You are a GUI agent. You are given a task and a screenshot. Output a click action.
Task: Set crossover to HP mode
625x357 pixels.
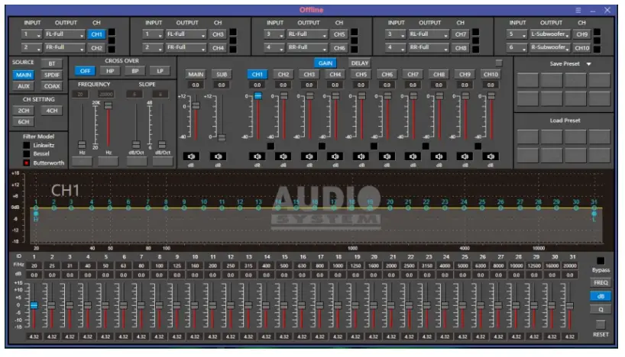[x=110, y=71]
